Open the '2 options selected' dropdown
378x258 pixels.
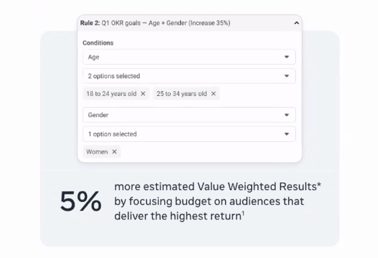[x=189, y=76]
